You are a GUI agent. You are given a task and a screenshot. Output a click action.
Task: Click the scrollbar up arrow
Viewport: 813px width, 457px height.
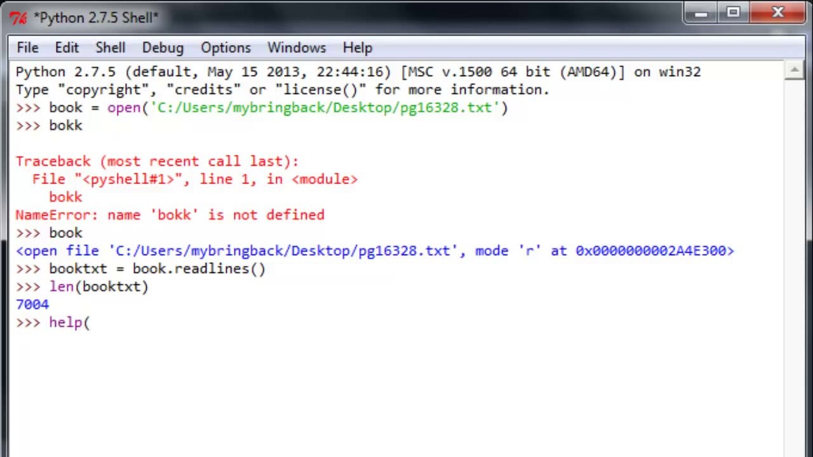pyautogui.click(x=794, y=70)
